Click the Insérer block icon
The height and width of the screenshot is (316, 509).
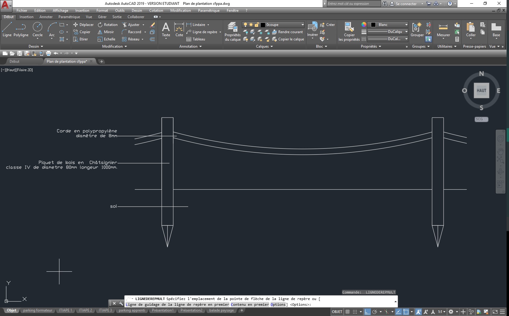[312, 29]
